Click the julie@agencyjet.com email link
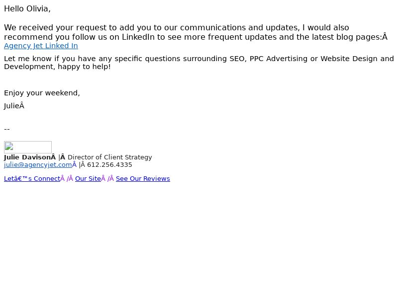 (38, 165)
